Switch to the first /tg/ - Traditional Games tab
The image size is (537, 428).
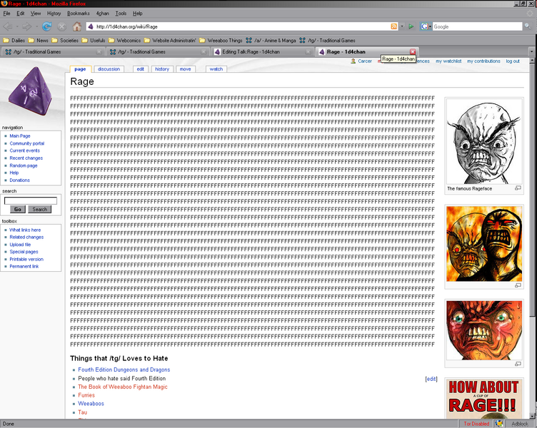[53, 51]
